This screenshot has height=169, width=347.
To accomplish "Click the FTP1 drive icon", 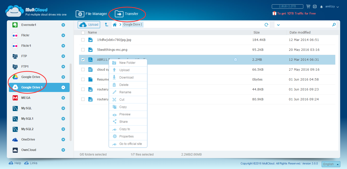I will (15, 67).
